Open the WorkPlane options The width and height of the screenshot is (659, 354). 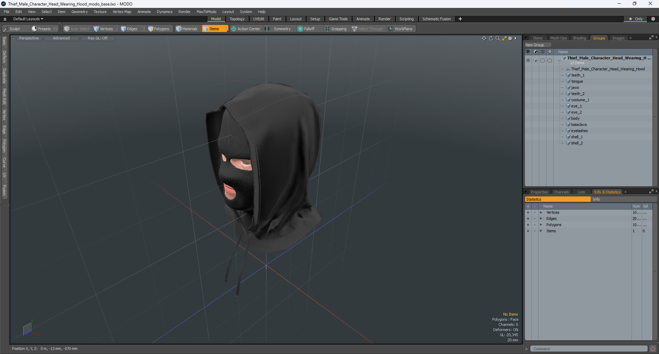pyautogui.click(x=401, y=29)
